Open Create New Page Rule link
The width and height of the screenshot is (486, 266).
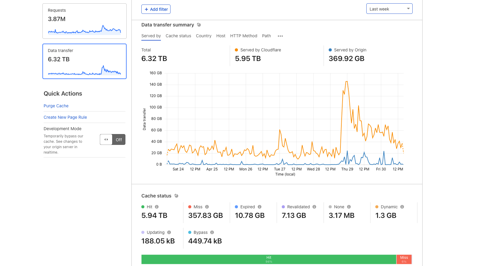coord(65,117)
